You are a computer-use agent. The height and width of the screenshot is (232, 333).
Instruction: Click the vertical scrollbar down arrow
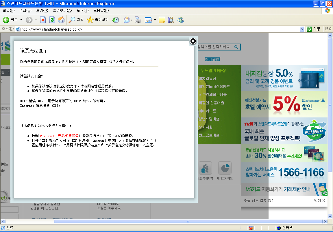point(330,216)
